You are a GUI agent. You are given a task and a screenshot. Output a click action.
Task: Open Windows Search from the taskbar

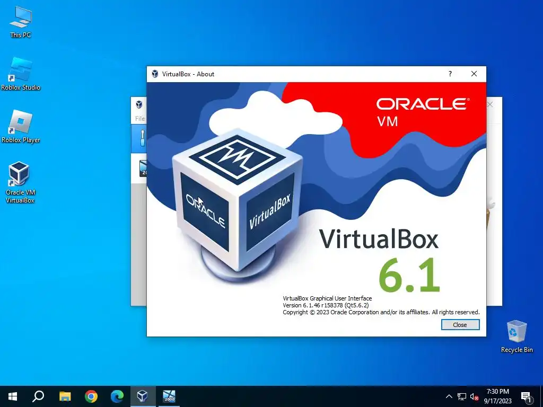38,396
